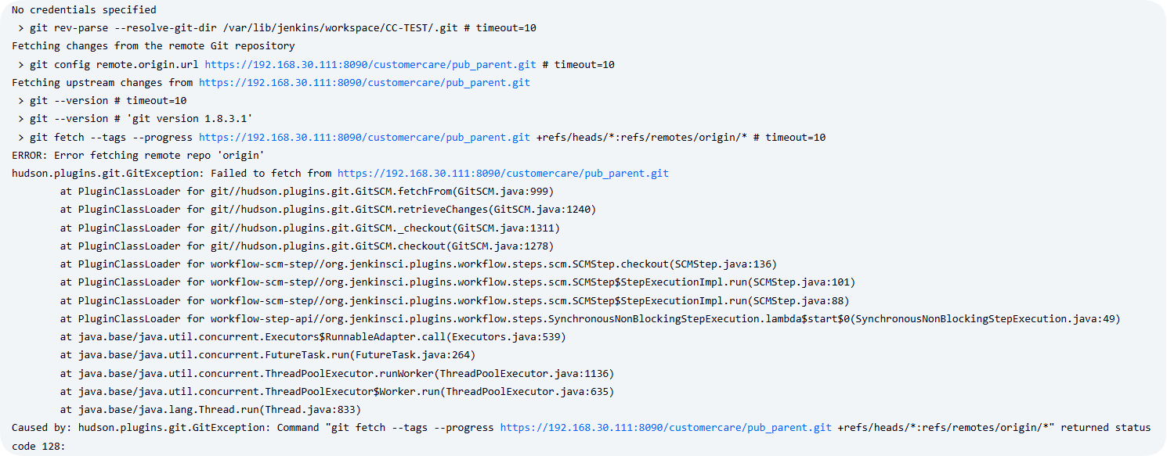This screenshot has width=1167, height=456.
Task: Click the SynchronousNonBlockingStepExecution stack trace line
Action: tap(590, 318)
